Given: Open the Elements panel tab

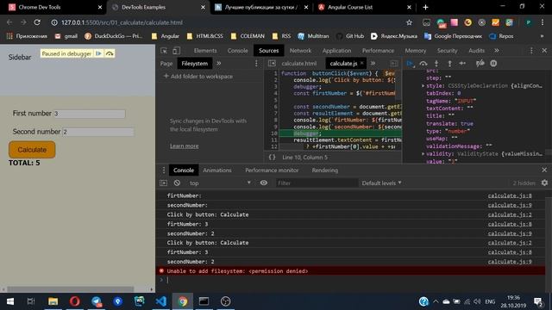Looking at the screenshot, I should tap(205, 51).
